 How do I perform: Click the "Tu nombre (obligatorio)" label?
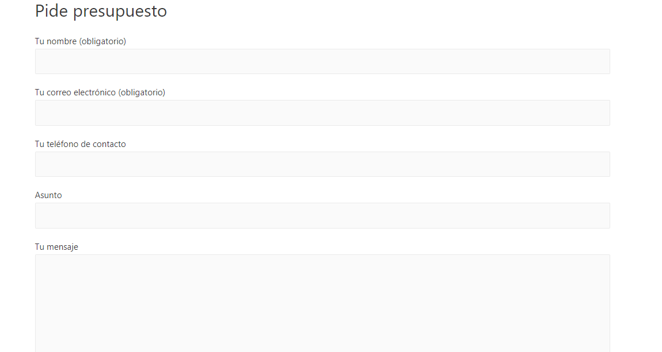(x=80, y=41)
